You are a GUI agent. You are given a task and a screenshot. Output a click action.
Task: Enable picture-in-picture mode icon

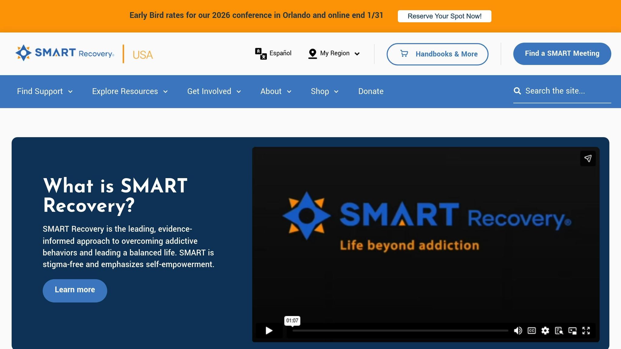tap(572, 331)
